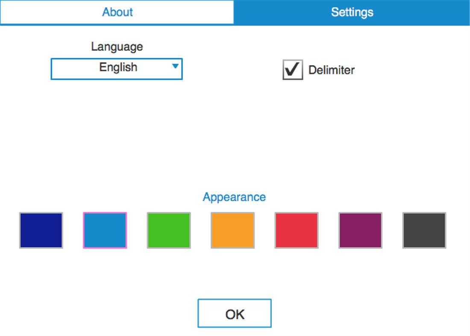Viewport: 470px width, 336px height.
Task: Choose the purple theme color
Action: 360,230
